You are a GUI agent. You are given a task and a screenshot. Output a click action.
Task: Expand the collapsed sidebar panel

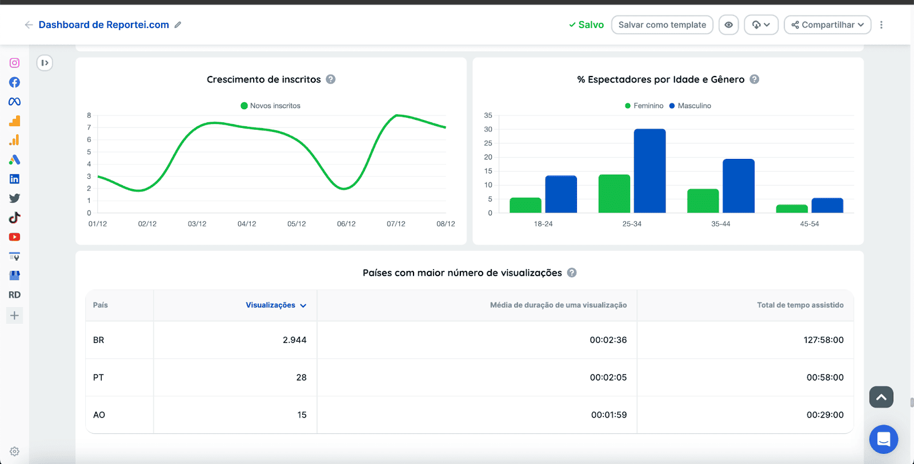(x=45, y=63)
